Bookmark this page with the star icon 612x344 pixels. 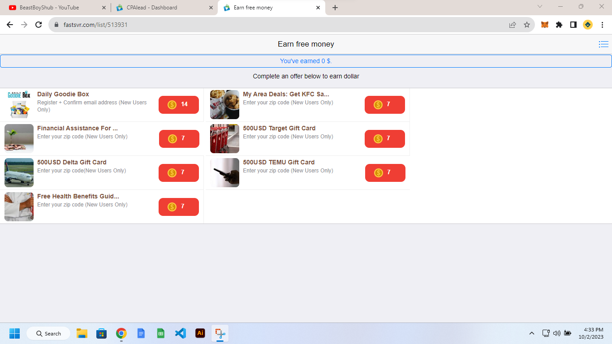[x=527, y=25]
